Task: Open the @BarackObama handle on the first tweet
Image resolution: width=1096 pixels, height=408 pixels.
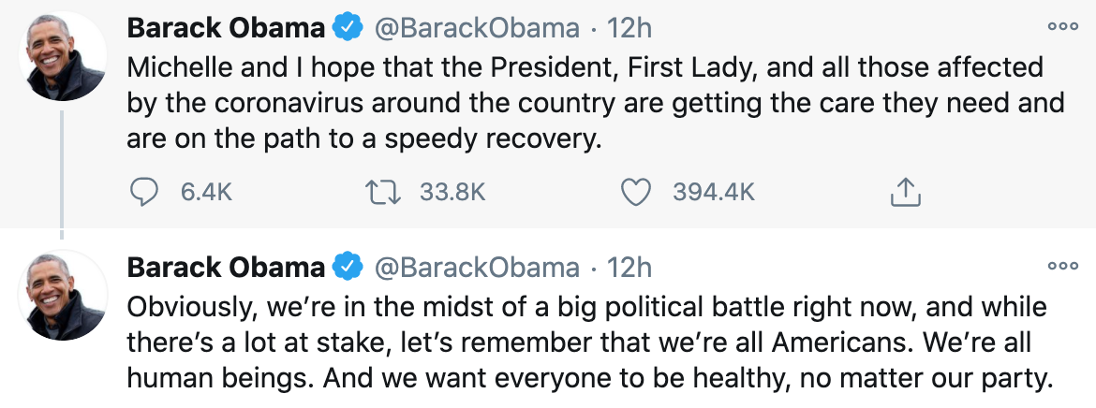Action: (476, 29)
